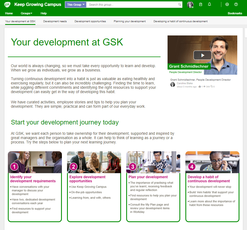Click the card 2 meeting photo thumbnail
247x230 pixels.
pos(94,162)
